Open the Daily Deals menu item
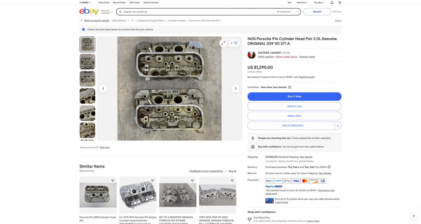Viewport: 421px width, 224px height. tap(104, 3)
